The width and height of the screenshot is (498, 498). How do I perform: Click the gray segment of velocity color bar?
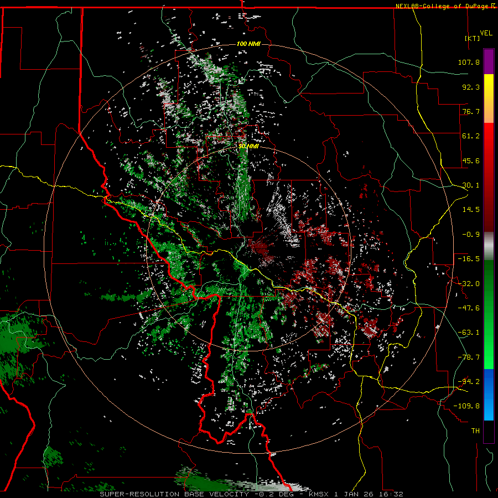point(489,246)
